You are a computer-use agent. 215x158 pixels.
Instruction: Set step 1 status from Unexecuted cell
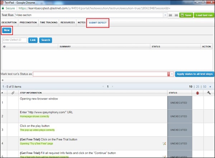[180, 102]
